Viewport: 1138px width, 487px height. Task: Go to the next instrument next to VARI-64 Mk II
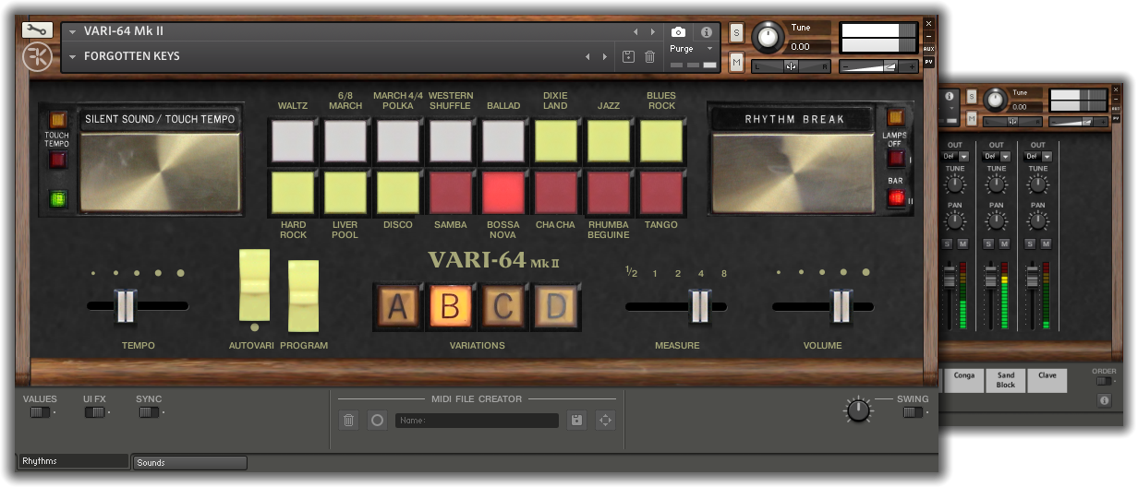click(653, 31)
